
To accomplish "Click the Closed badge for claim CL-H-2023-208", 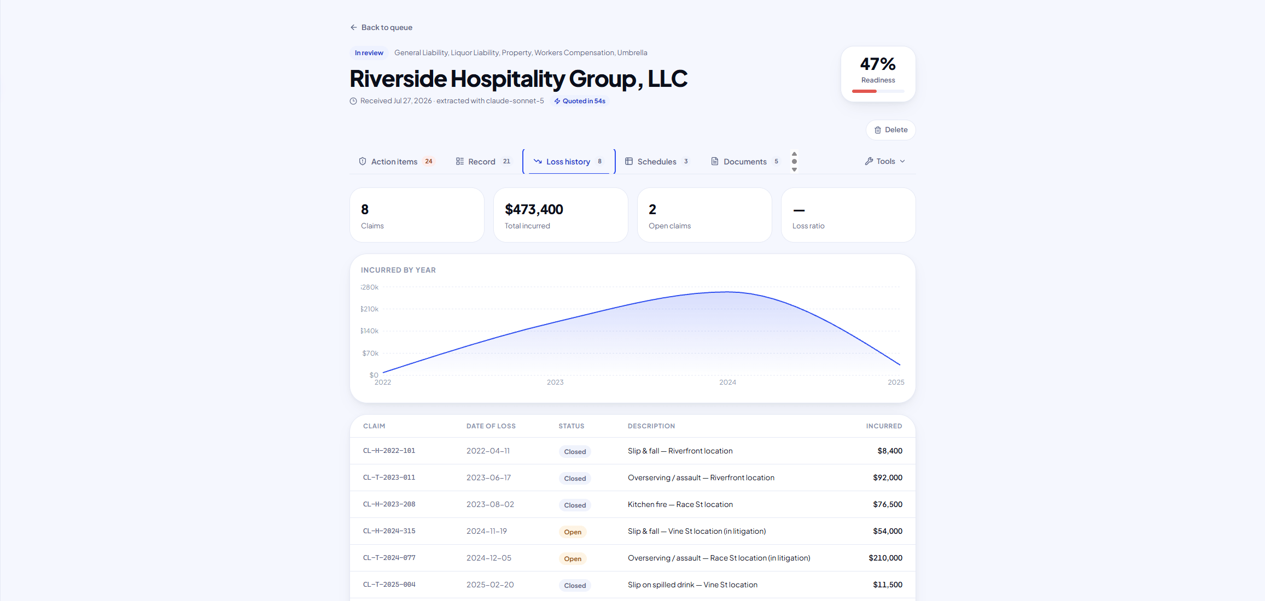I will click(x=575, y=505).
